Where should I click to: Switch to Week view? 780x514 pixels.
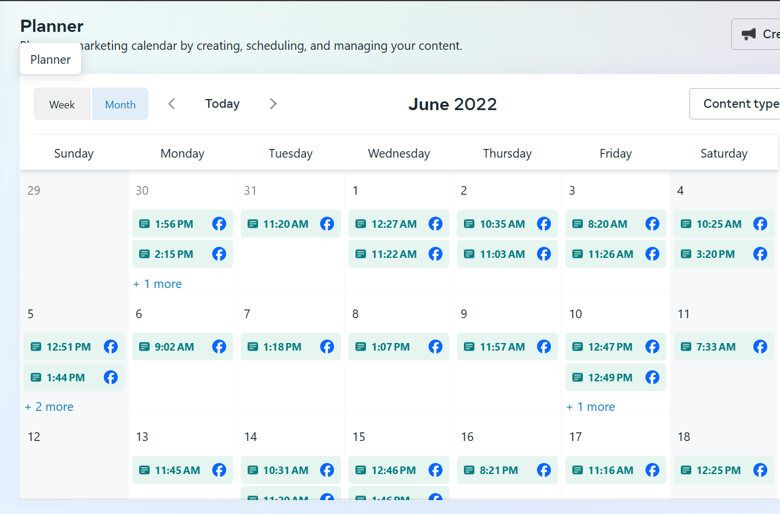(62, 104)
